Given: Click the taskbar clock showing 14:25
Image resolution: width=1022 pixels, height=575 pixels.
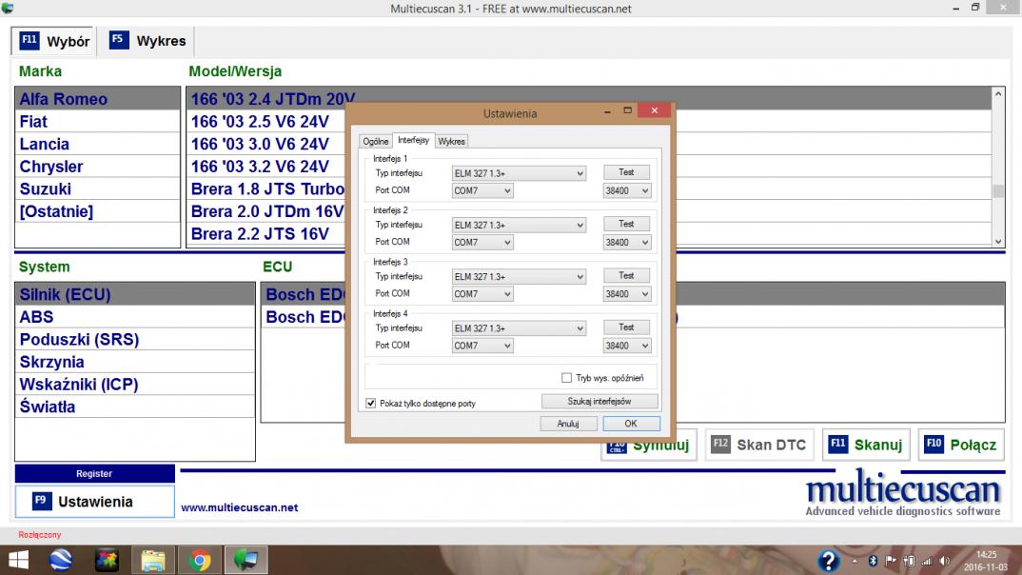Looking at the screenshot, I should tap(986, 561).
